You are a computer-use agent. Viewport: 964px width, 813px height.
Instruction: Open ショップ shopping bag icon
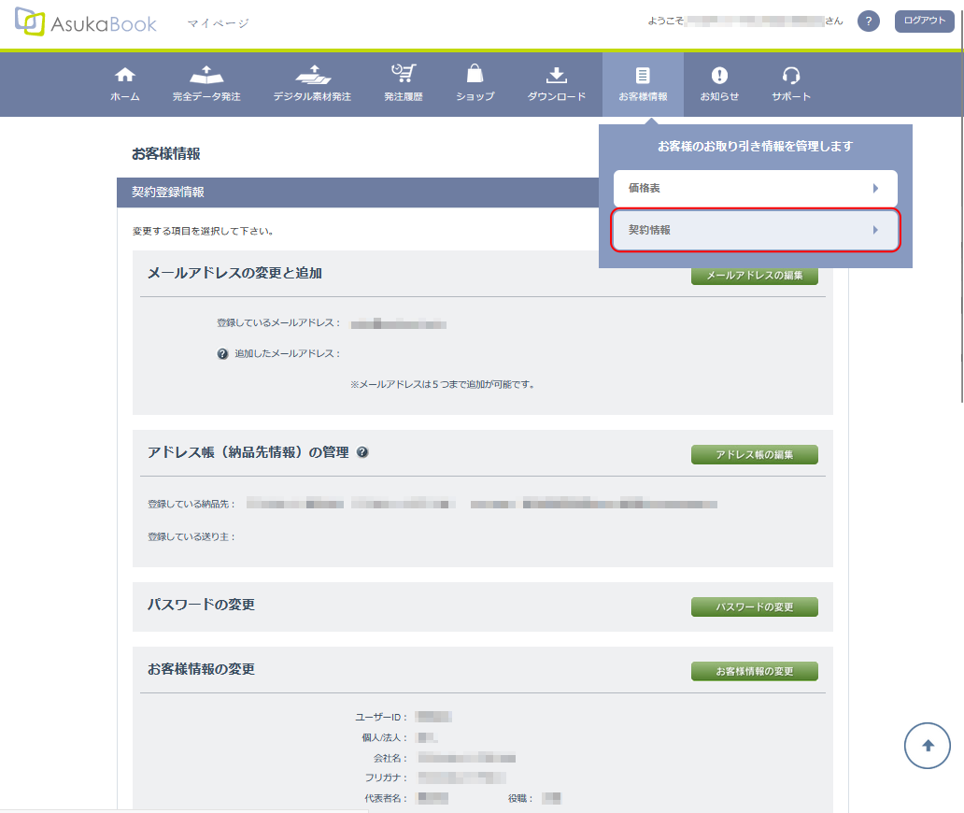click(475, 75)
